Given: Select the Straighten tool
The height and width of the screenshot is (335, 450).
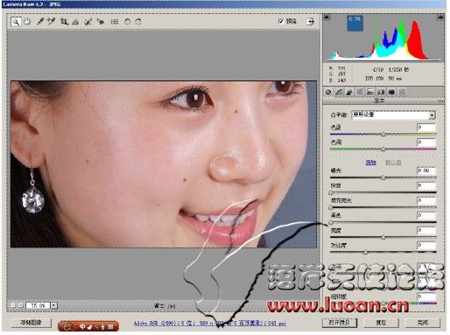Looking at the screenshot, I should [x=75, y=22].
